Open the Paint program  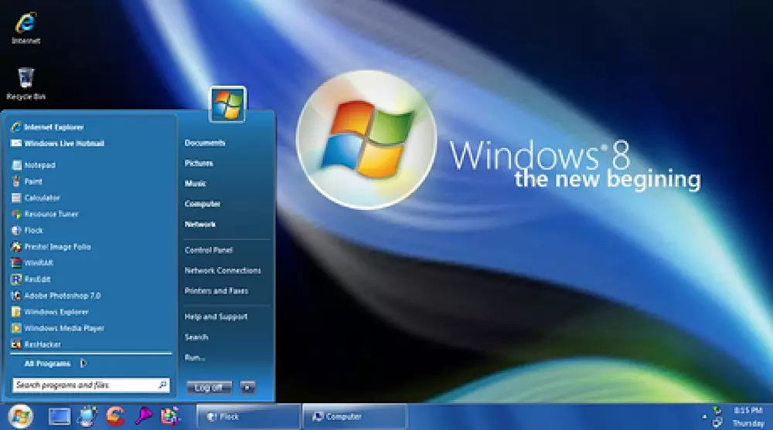click(33, 181)
